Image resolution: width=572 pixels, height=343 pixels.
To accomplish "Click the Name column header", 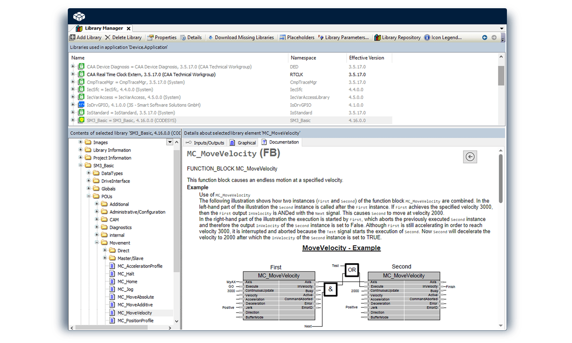I will pos(78,58).
